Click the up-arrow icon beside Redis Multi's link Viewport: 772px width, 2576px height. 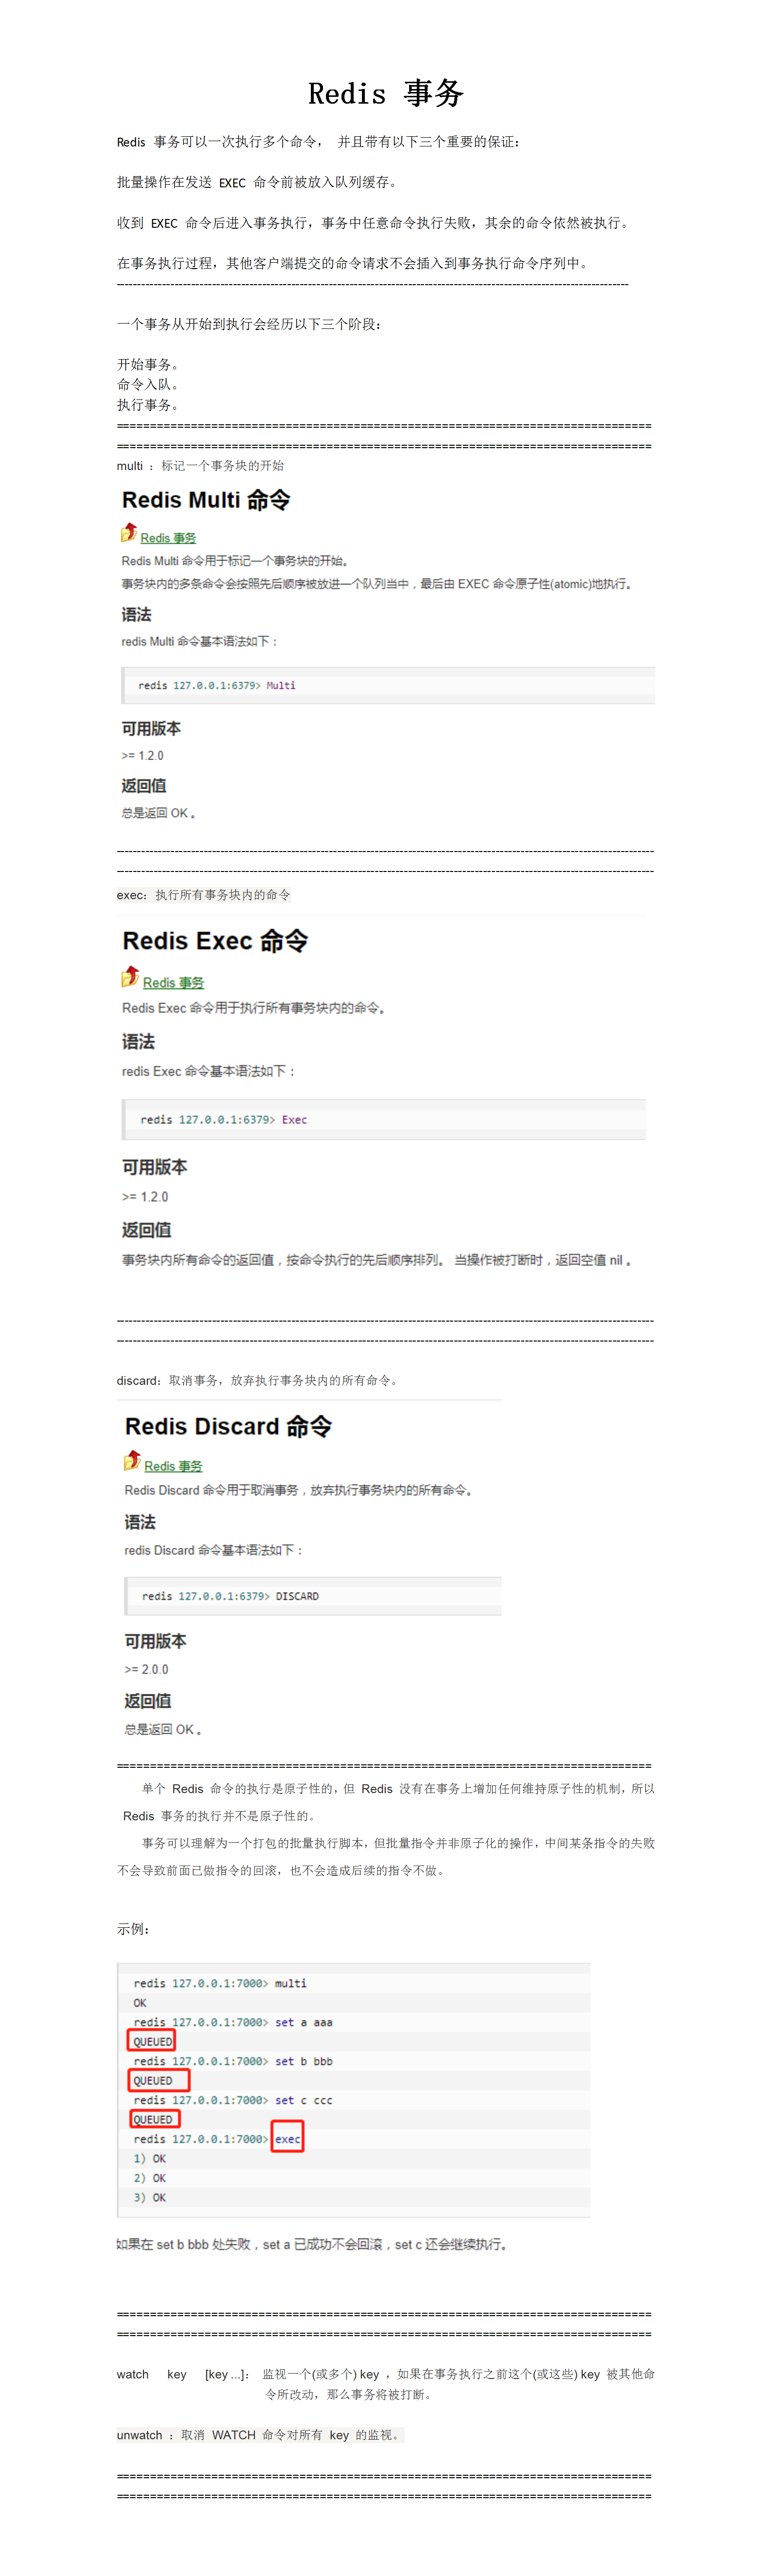(x=129, y=533)
